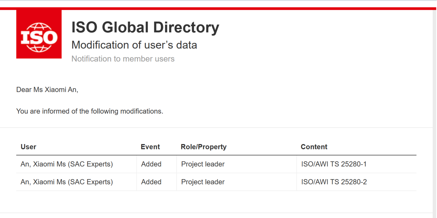The width and height of the screenshot is (437, 218).
Task: Click the user name in first table row
Action: pyautogui.click(x=67, y=164)
